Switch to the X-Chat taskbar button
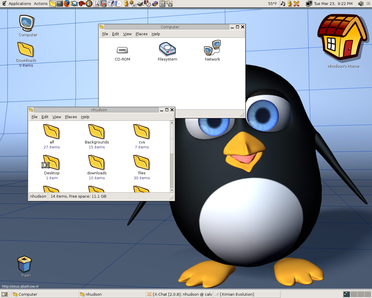Image resolution: width=372 pixels, height=298 pixels. coord(180,294)
